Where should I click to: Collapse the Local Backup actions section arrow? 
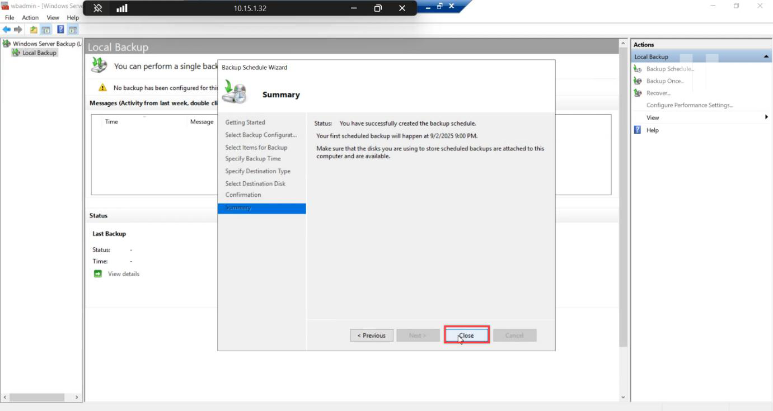tap(766, 56)
